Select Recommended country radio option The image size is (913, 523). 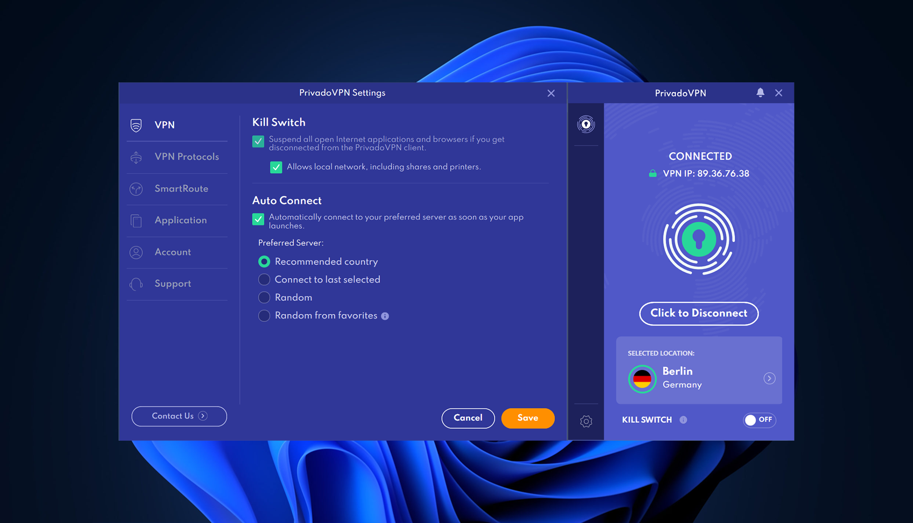pyautogui.click(x=264, y=262)
